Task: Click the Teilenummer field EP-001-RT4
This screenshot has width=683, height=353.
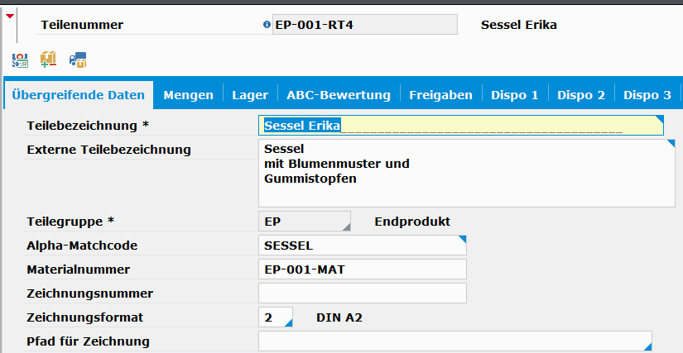Action: (365, 25)
